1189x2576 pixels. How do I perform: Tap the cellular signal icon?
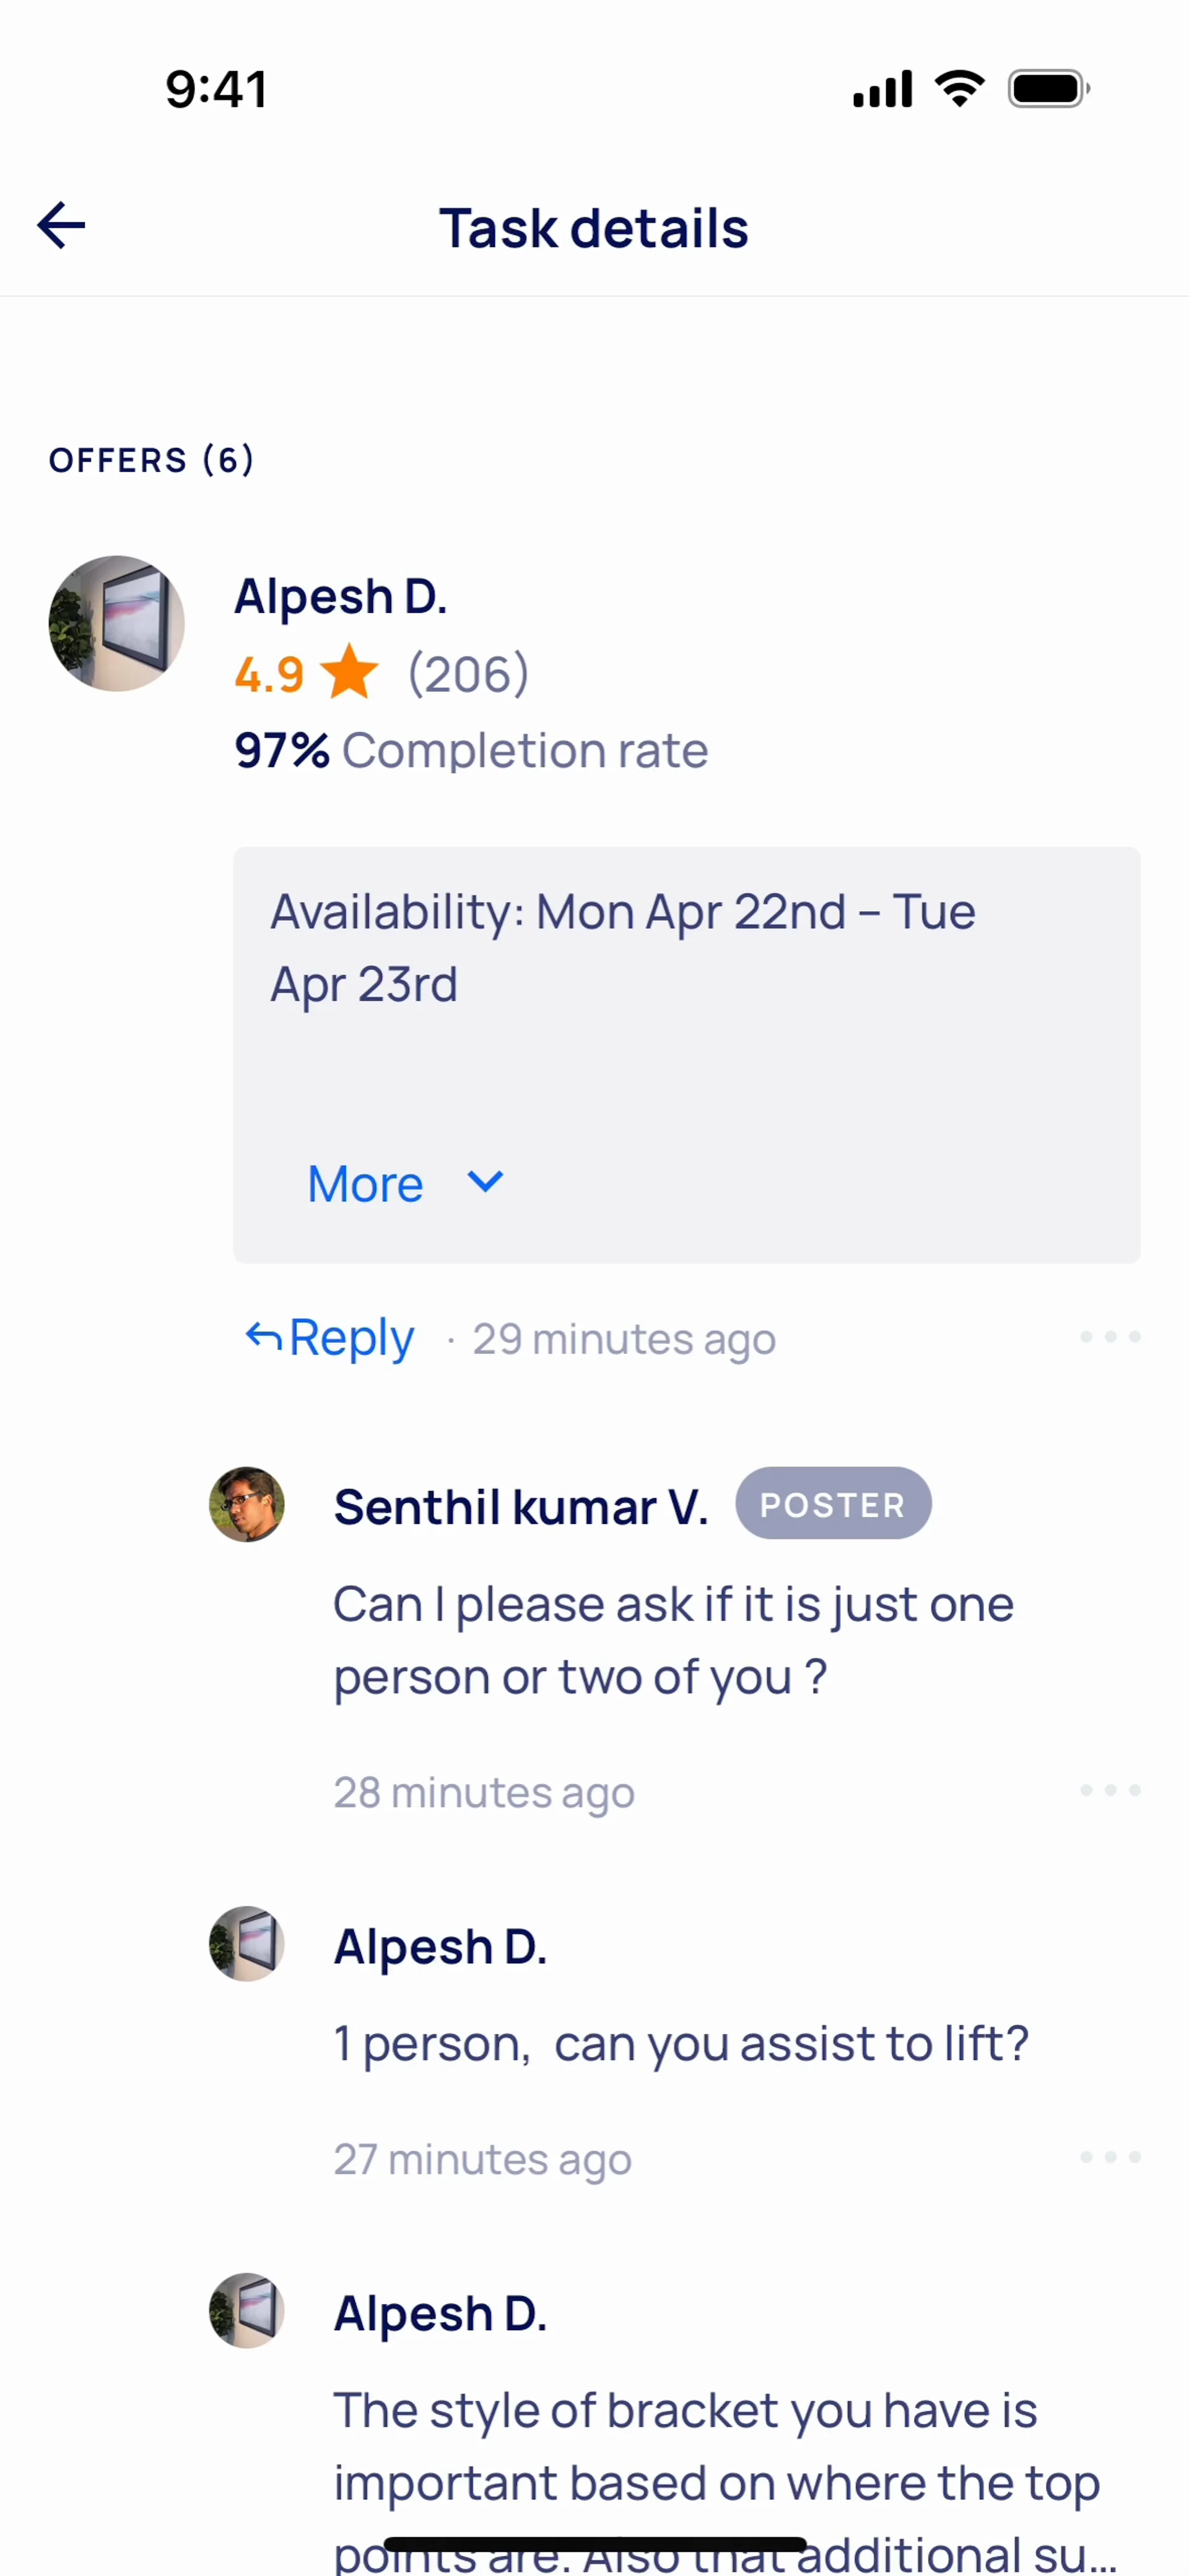[882, 89]
